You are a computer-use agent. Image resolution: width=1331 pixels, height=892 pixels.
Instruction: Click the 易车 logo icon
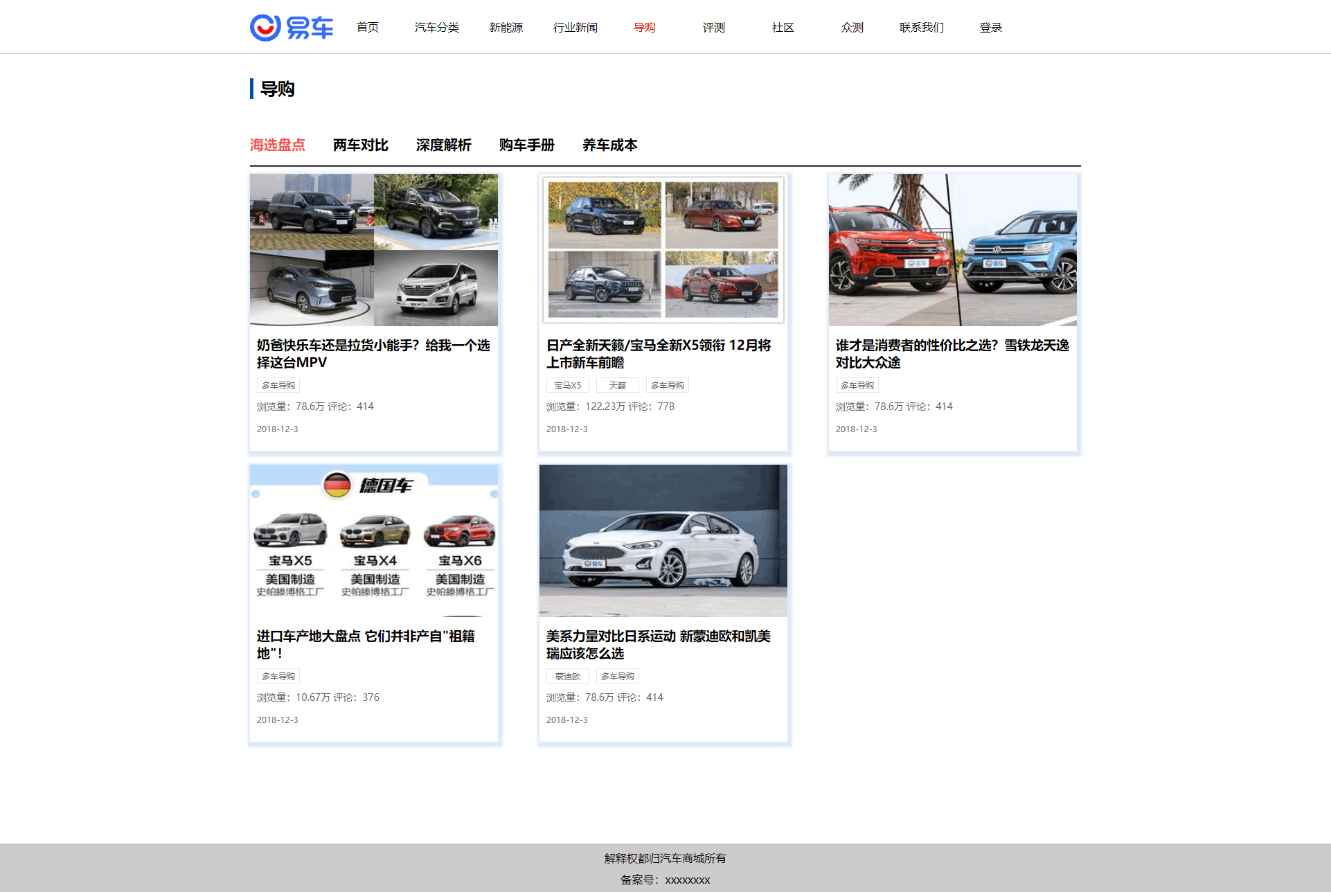[x=292, y=28]
